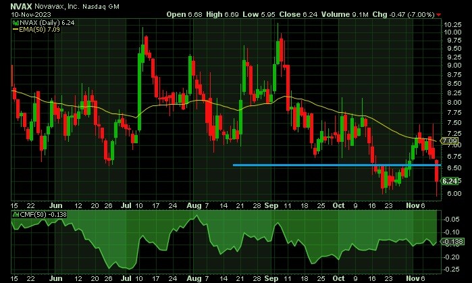Select the NVAX ticker symbol in the header

tap(21, 6)
